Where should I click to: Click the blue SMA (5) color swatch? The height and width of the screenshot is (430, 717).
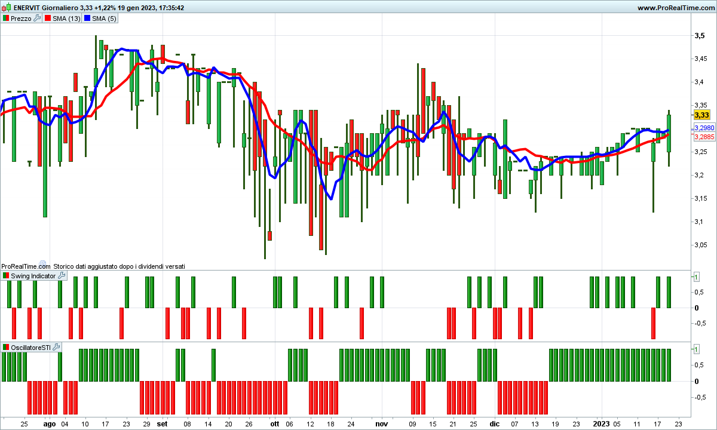pyautogui.click(x=87, y=19)
